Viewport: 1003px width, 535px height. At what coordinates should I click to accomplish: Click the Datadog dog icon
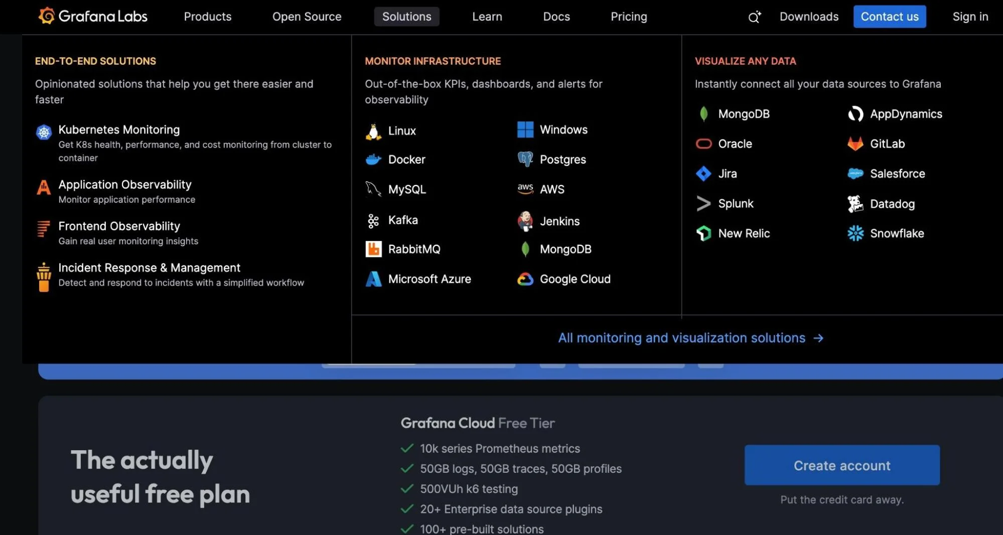click(855, 204)
